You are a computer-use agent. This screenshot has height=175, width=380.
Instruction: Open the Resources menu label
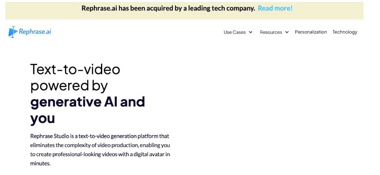tap(271, 32)
